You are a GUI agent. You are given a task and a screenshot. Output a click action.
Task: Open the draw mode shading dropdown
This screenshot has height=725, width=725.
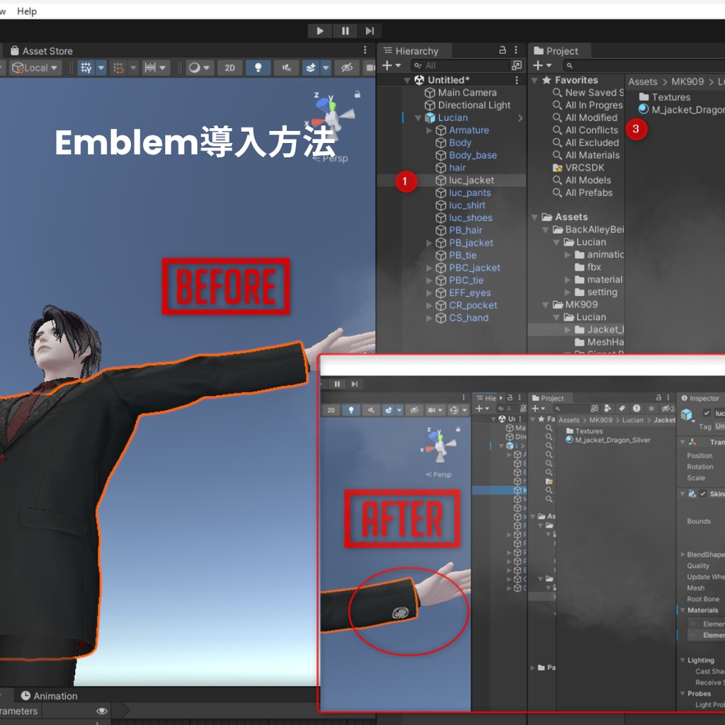point(199,67)
